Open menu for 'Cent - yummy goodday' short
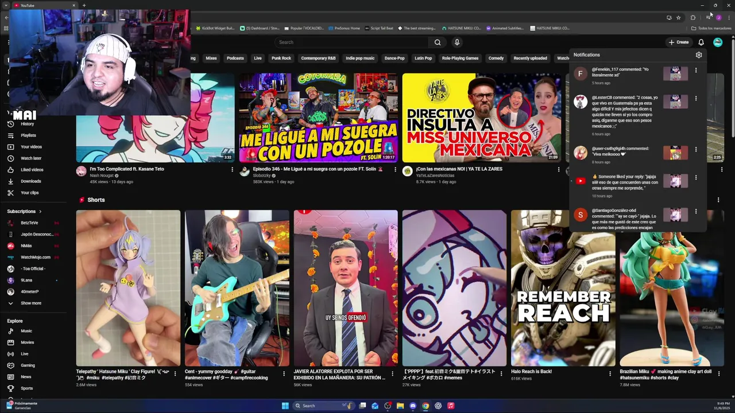Image resolution: width=735 pixels, height=413 pixels. (x=284, y=373)
